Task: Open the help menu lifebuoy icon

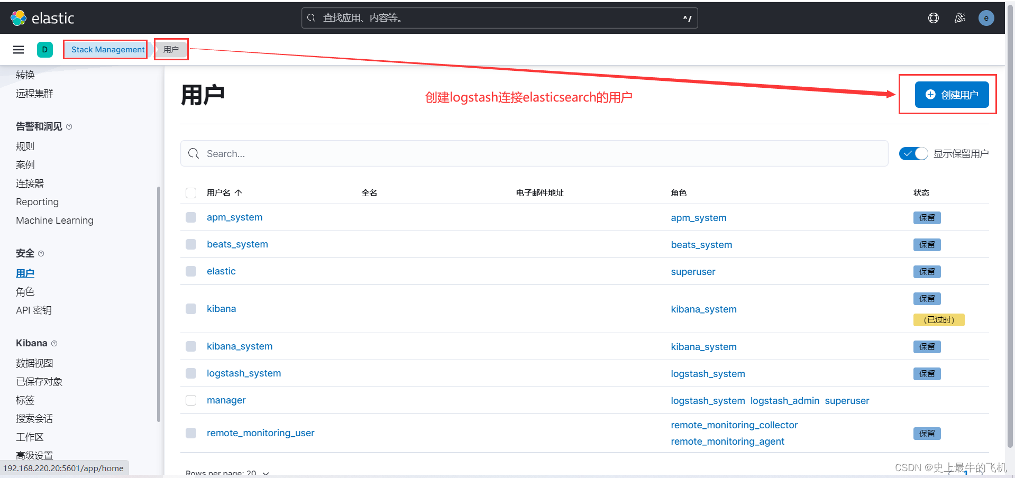Action: (x=934, y=18)
